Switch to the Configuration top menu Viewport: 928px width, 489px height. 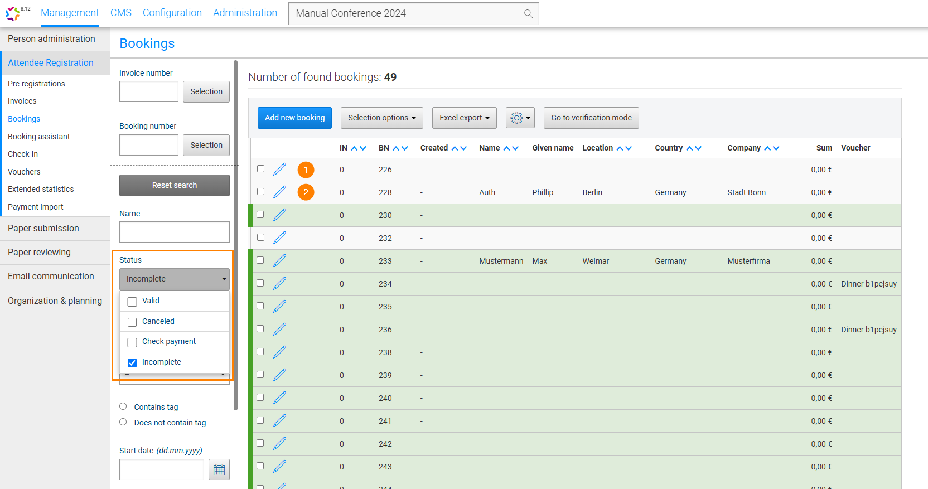172,13
